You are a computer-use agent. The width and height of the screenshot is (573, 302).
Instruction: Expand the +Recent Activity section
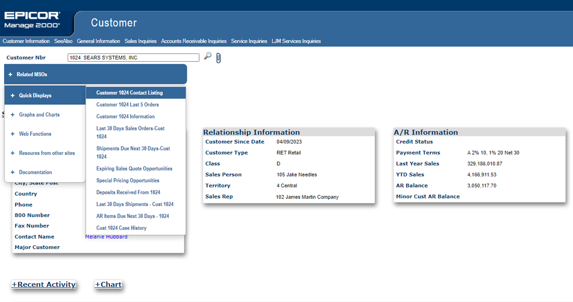[x=44, y=284]
